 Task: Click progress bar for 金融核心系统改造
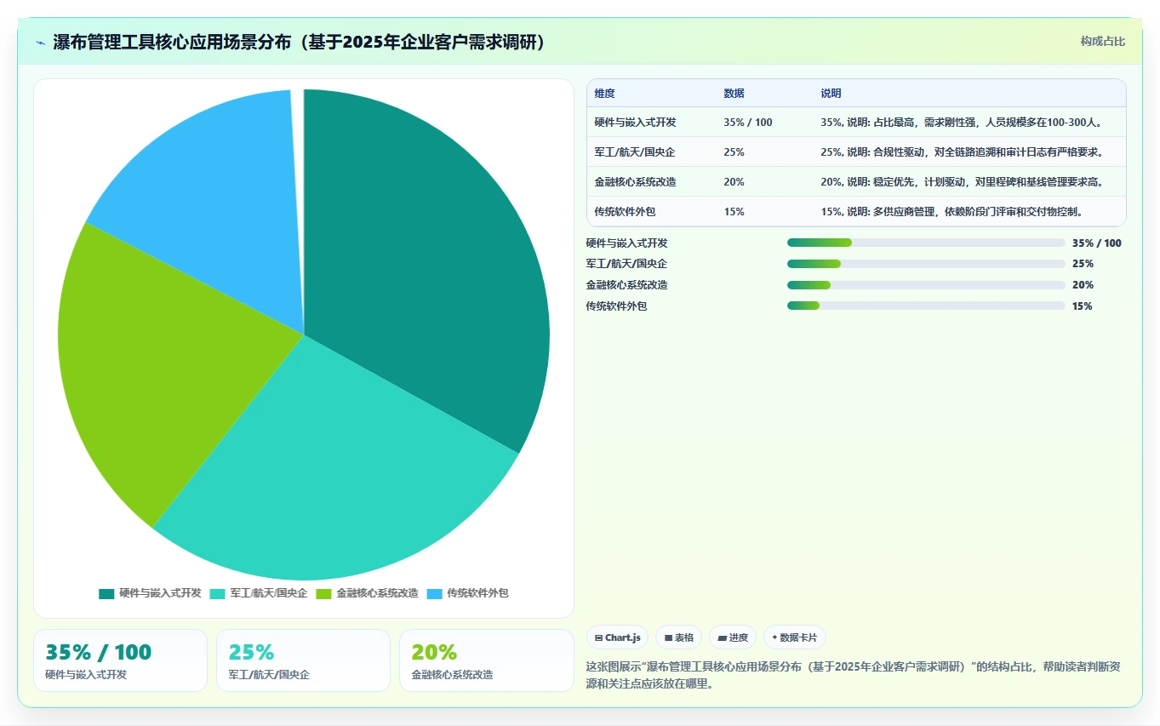[x=926, y=285]
